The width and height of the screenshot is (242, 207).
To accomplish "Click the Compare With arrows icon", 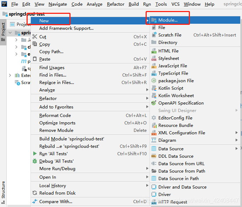I will (35, 201).
